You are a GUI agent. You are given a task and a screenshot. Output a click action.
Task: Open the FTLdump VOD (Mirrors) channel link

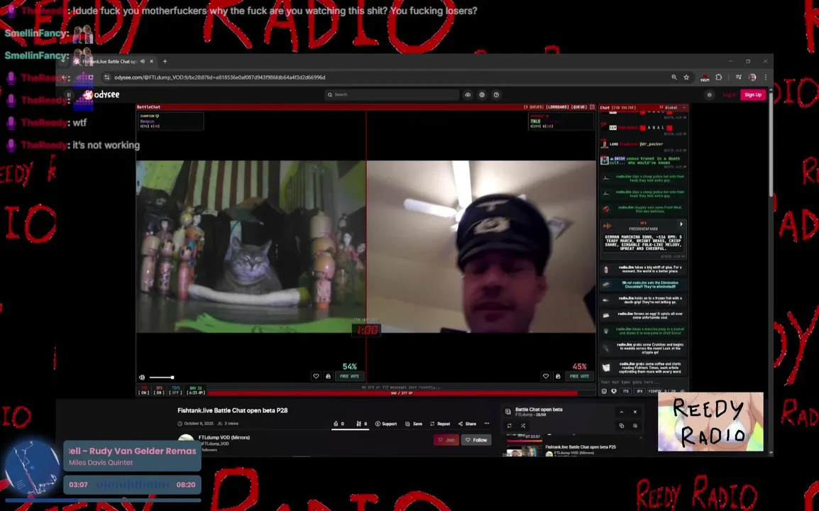click(x=224, y=437)
